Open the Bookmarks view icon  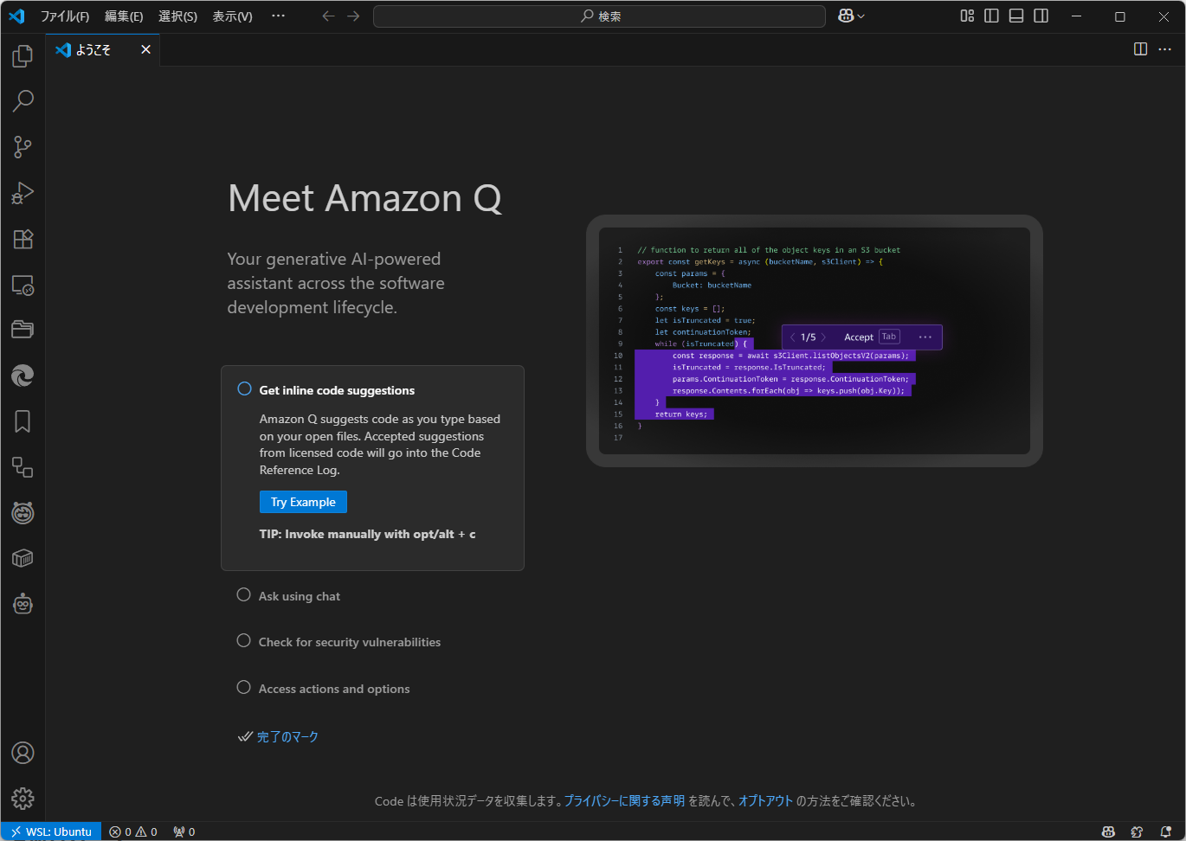pos(23,421)
